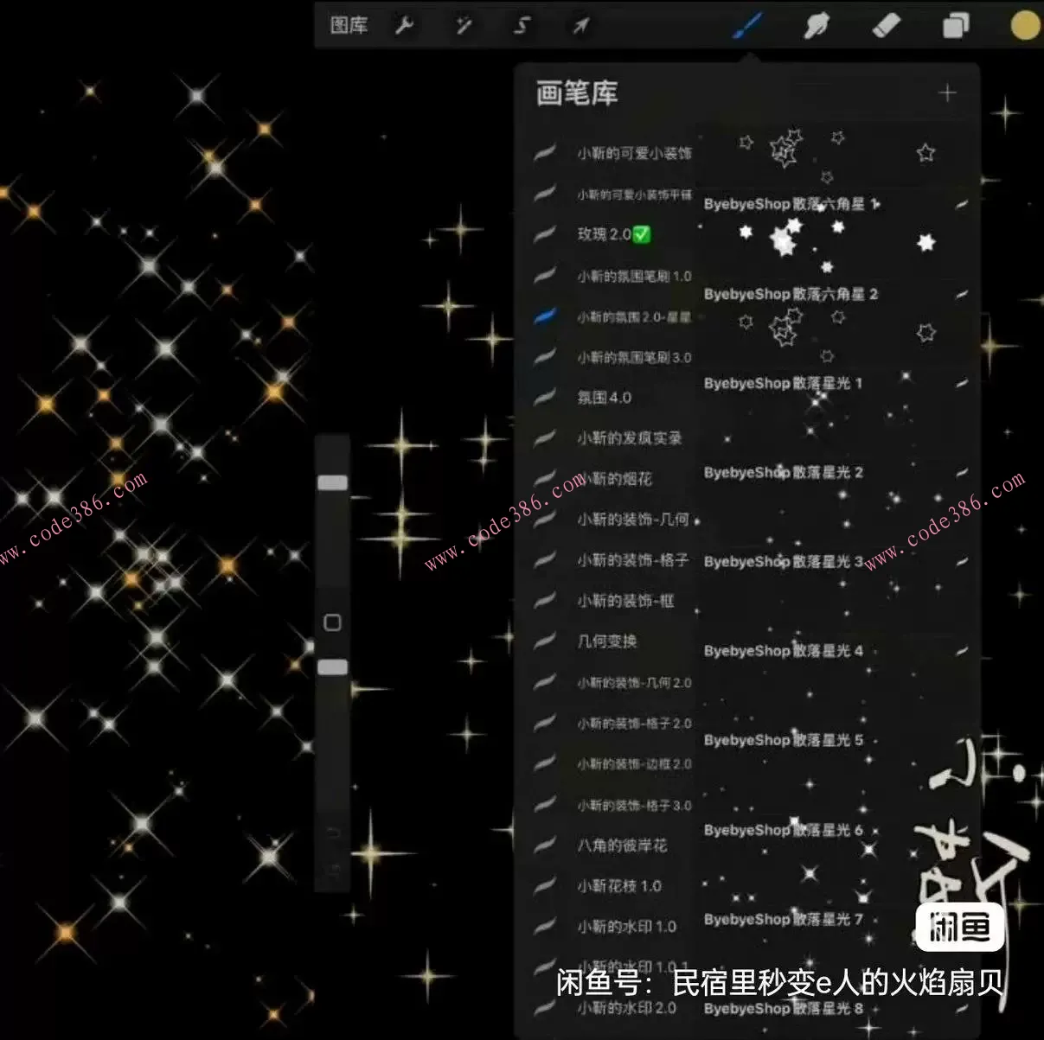The height and width of the screenshot is (1040, 1044).
Task: Select the 小新的可爱小装饰 brush set icon
Action: tap(544, 153)
